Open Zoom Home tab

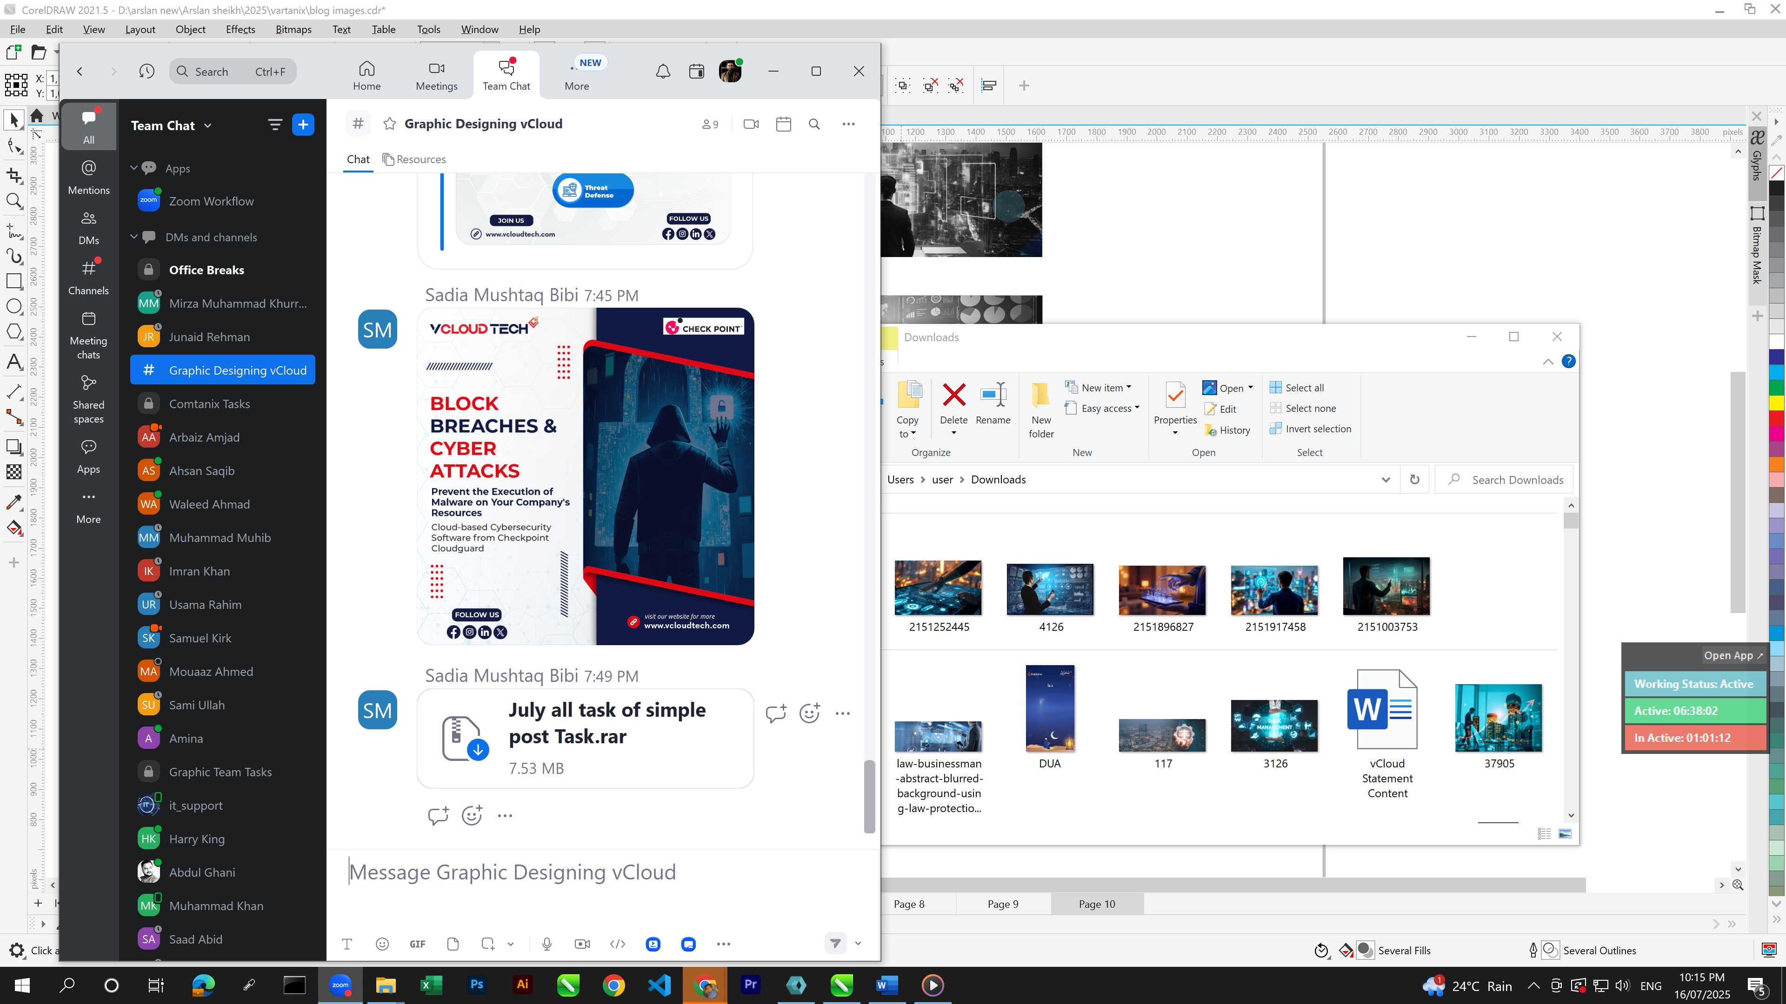(x=366, y=75)
